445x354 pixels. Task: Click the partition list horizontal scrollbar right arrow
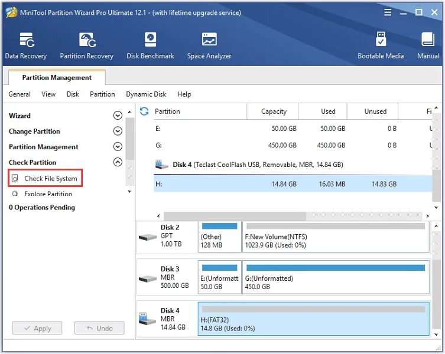click(428, 216)
